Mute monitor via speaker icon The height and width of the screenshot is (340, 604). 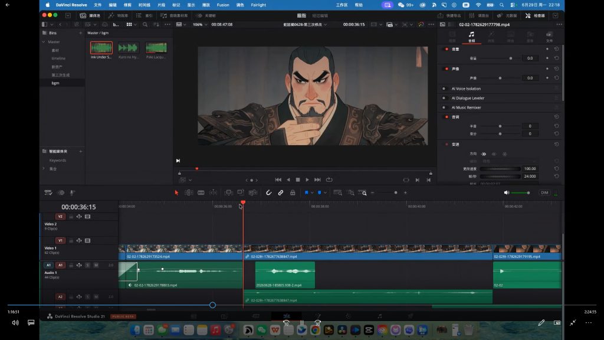coord(507,193)
